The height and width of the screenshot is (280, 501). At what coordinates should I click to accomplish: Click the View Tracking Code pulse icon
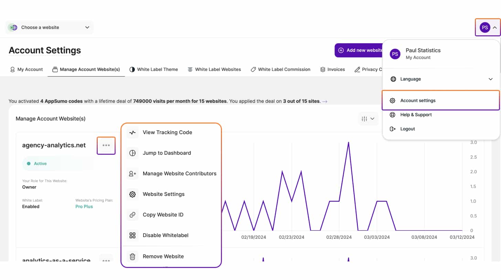pyautogui.click(x=132, y=132)
